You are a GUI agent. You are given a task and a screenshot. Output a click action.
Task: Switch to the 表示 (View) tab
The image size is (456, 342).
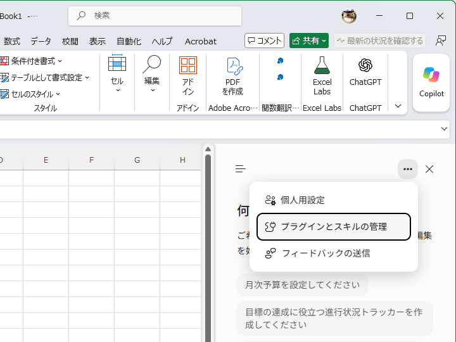pos(97,41)
